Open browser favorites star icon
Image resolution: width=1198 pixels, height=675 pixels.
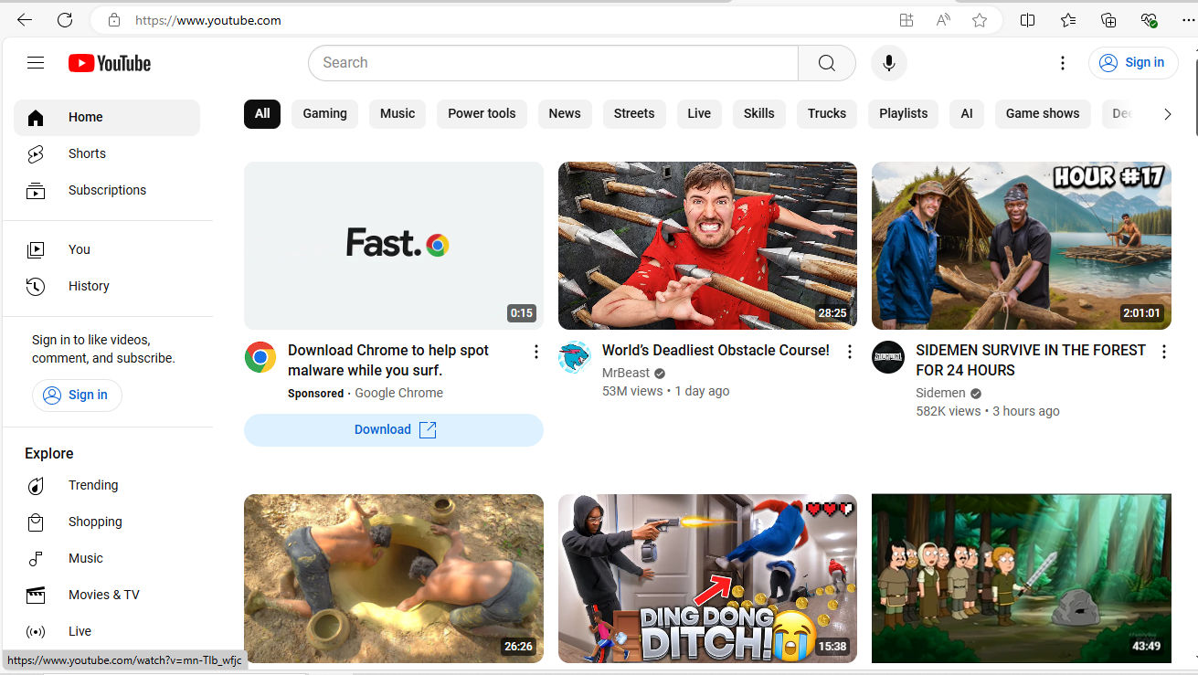979,19
